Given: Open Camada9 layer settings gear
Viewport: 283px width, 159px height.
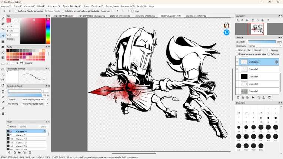Looking at the screenshot, I should (276, 62).
